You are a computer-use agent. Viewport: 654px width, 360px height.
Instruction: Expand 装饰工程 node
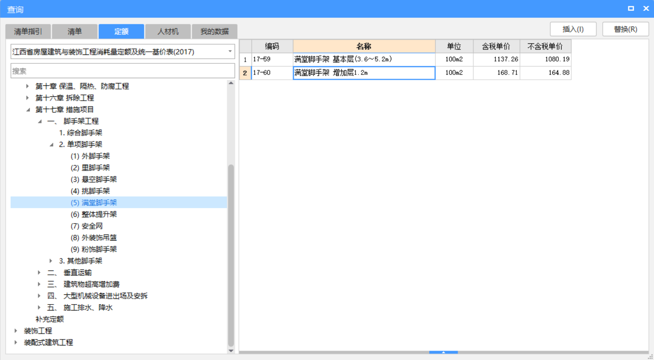pyautogui.click(x=16, y=331)
